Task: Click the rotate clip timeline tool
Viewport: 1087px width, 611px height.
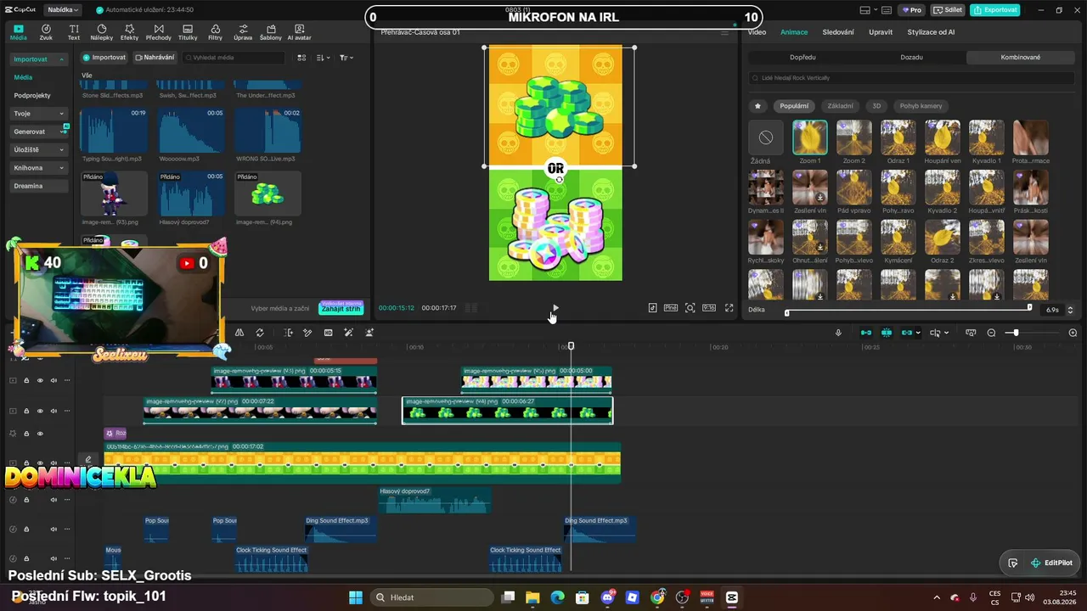Action: click(x=260, y=333)
